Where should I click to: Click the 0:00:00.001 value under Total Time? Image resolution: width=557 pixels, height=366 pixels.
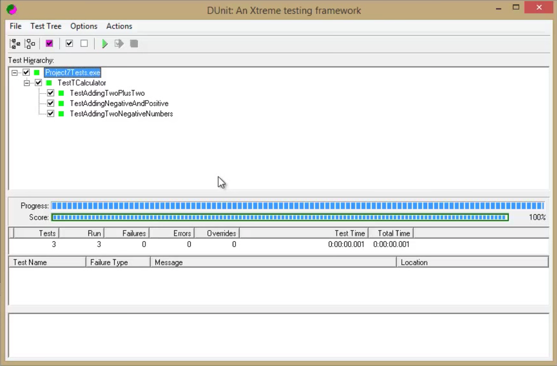[x=391, y=244]
